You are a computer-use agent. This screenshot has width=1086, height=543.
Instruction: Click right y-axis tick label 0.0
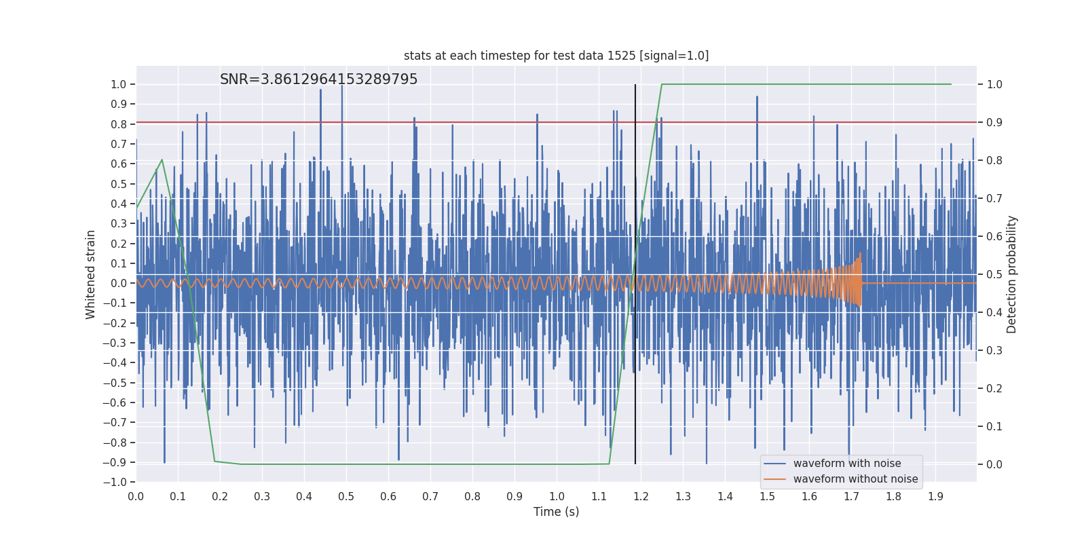point(994,464)
